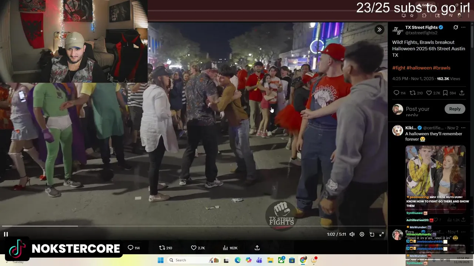
Task: Open the Windows Start button
Action: (x=160, y=260)
